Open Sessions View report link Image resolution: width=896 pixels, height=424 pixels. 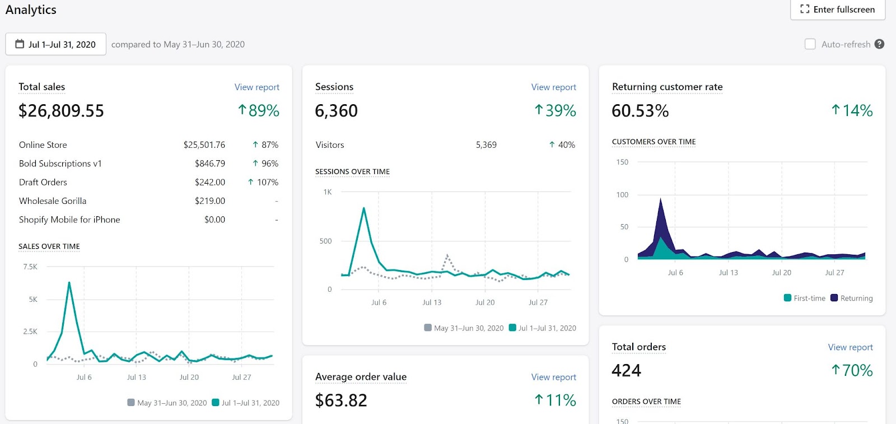point(554,87)
